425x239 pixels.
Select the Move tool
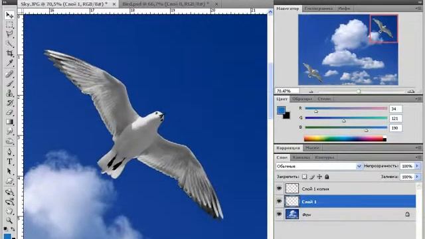(x=9, y=15)
